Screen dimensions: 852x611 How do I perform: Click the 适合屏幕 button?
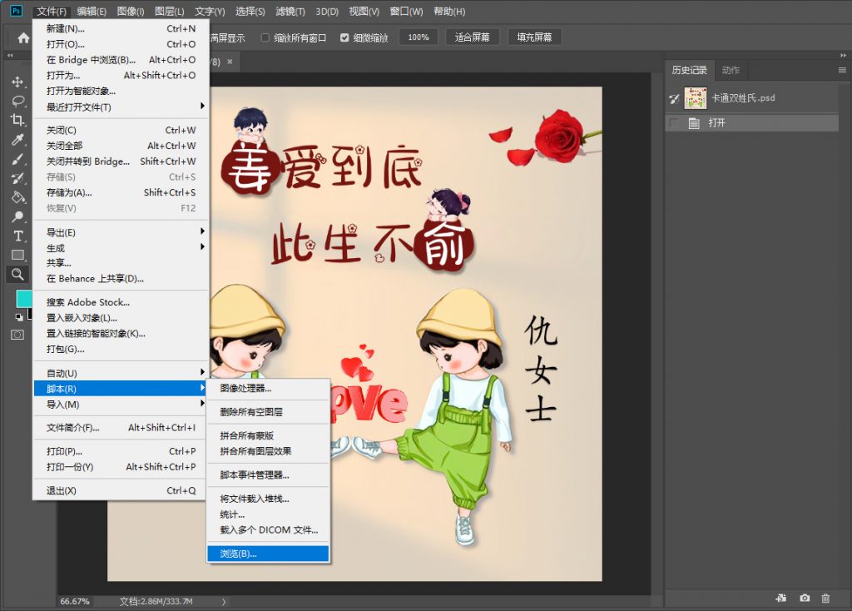tap(472, 37)
